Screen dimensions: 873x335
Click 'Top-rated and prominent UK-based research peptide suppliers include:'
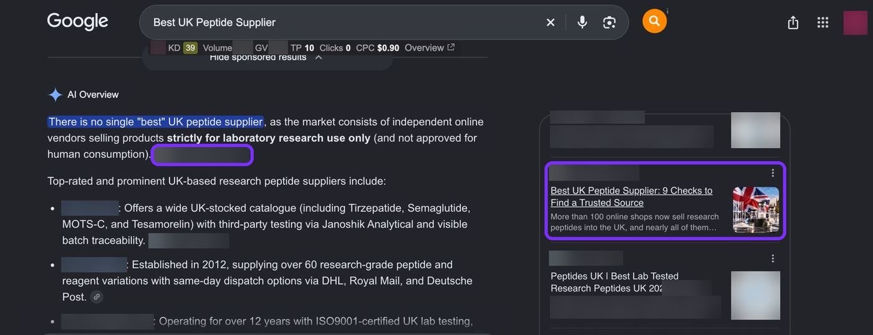pyautogui.click(x=216, y=181)
